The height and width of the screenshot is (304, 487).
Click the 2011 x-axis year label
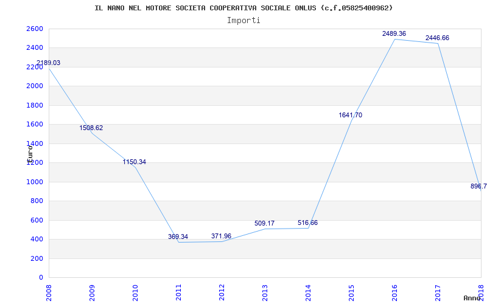178,292
